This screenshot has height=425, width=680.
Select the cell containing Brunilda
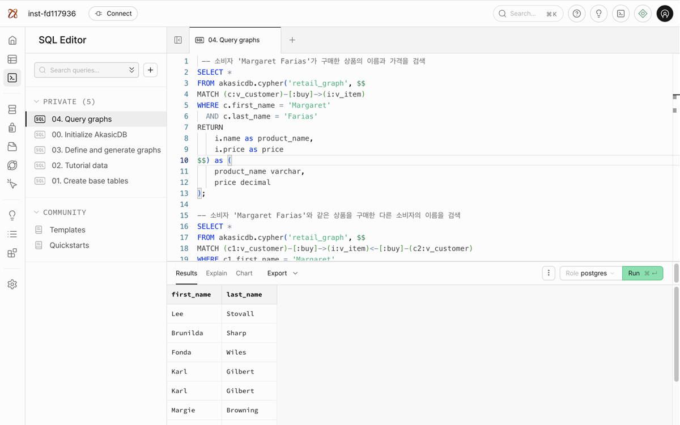pos(194,333)
